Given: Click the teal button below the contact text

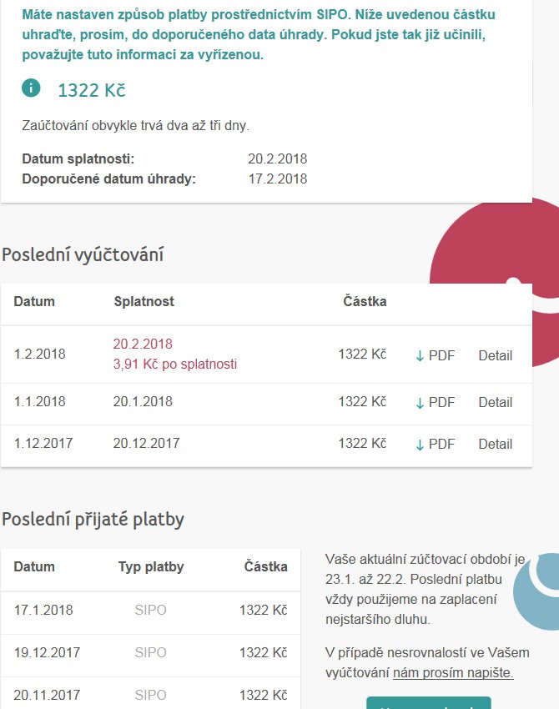Looking at the screenshot, I should [428, 703].
